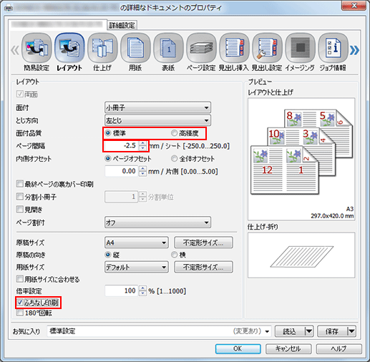The width and height of the screenshot is (370, 362).
Task: Select 標準 for 面付品質
Action: (108, 133)
